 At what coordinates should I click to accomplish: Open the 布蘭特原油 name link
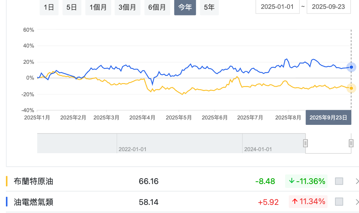coord(33,181)
